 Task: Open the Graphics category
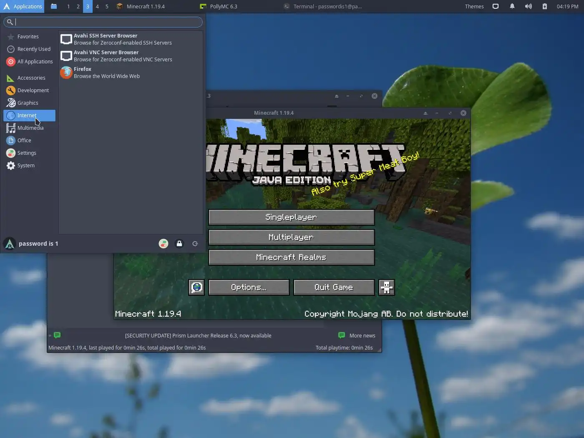coord(29,103)
